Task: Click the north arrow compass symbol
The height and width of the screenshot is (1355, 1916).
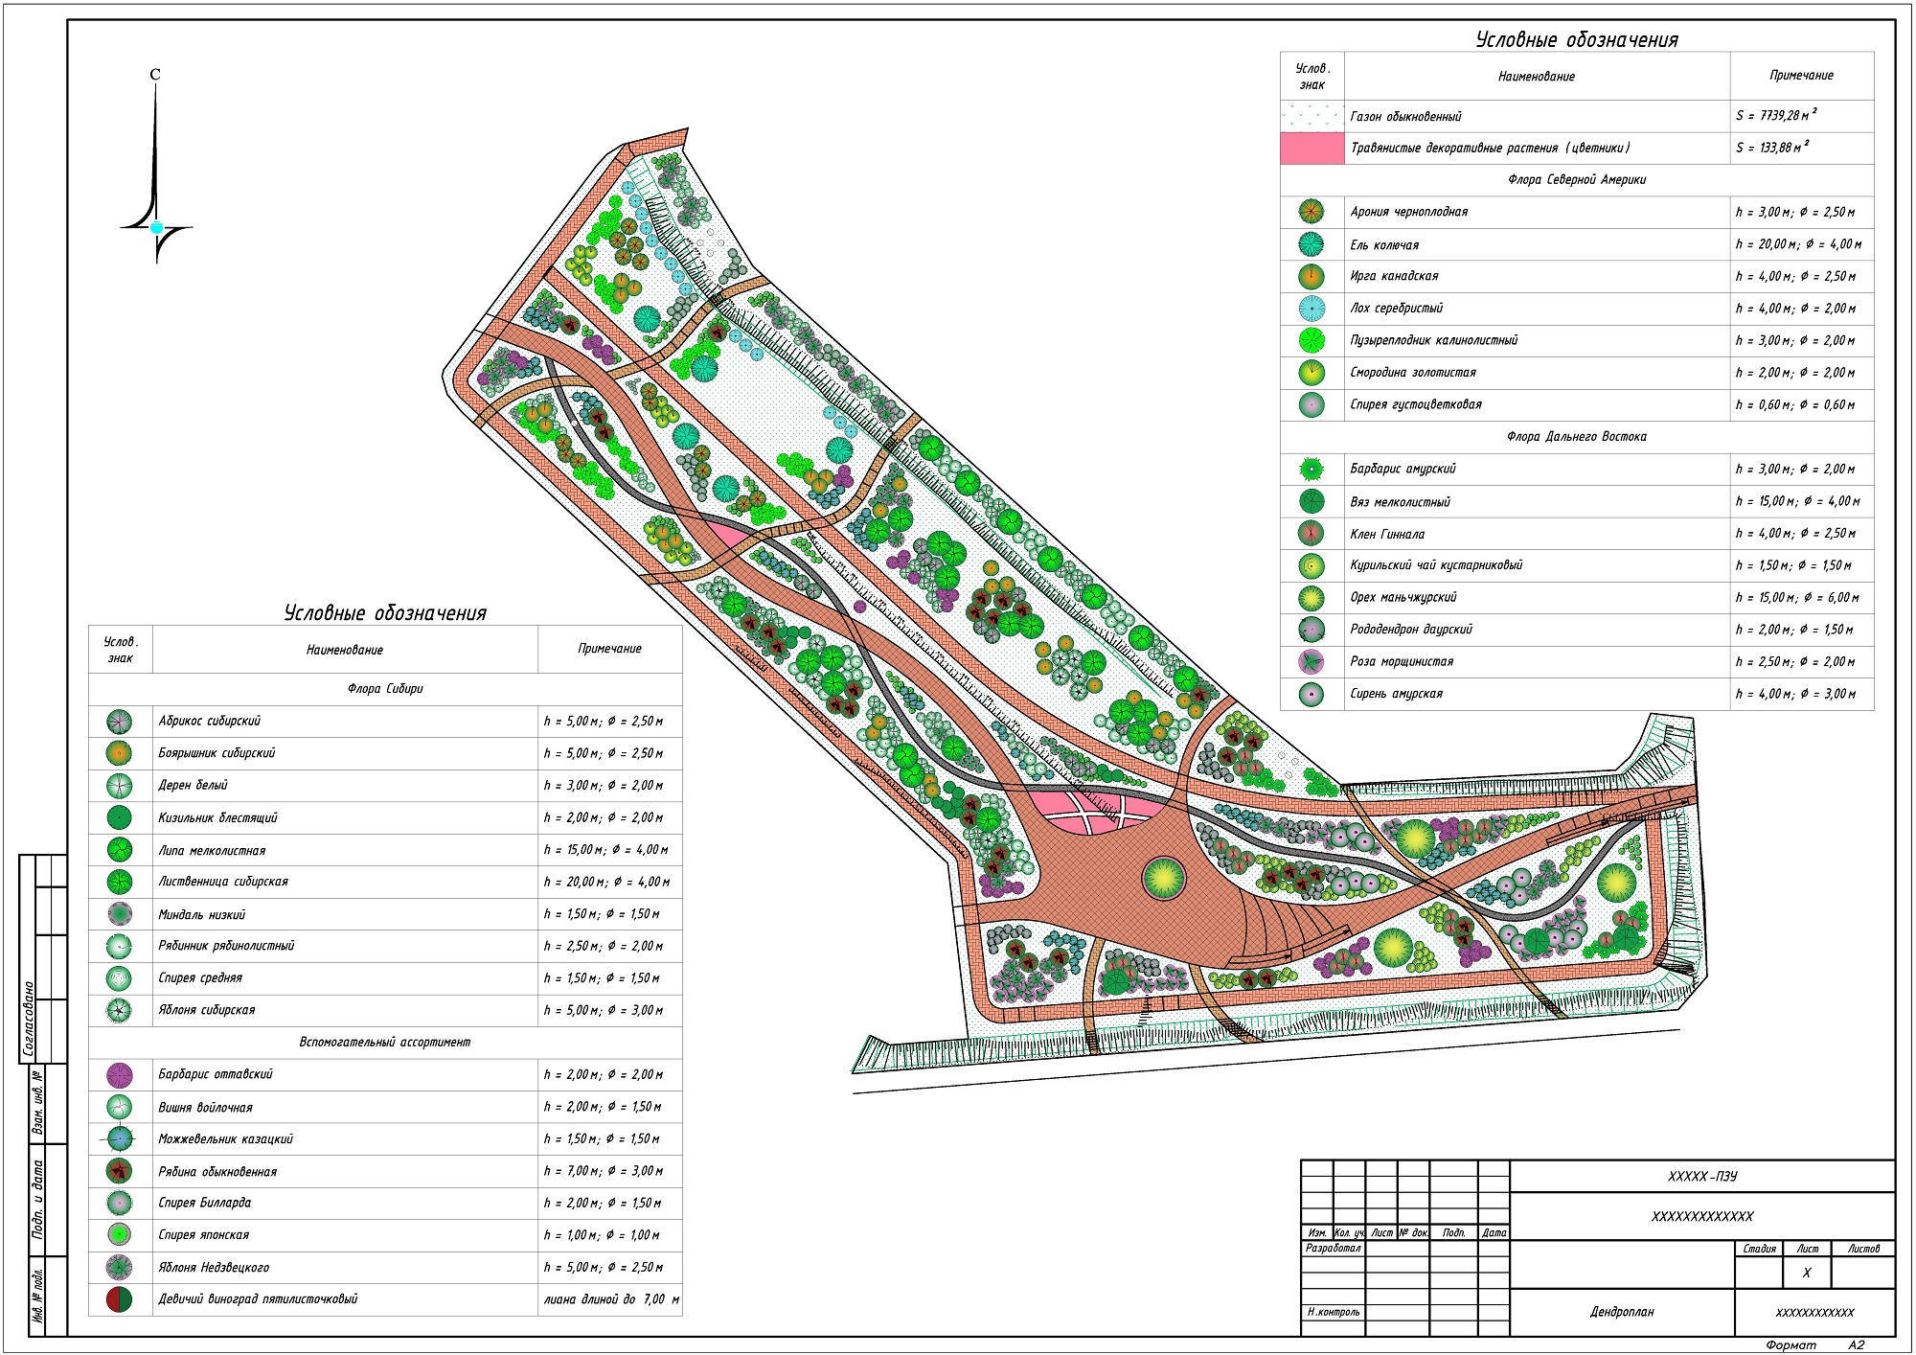Action: [156, 226]
